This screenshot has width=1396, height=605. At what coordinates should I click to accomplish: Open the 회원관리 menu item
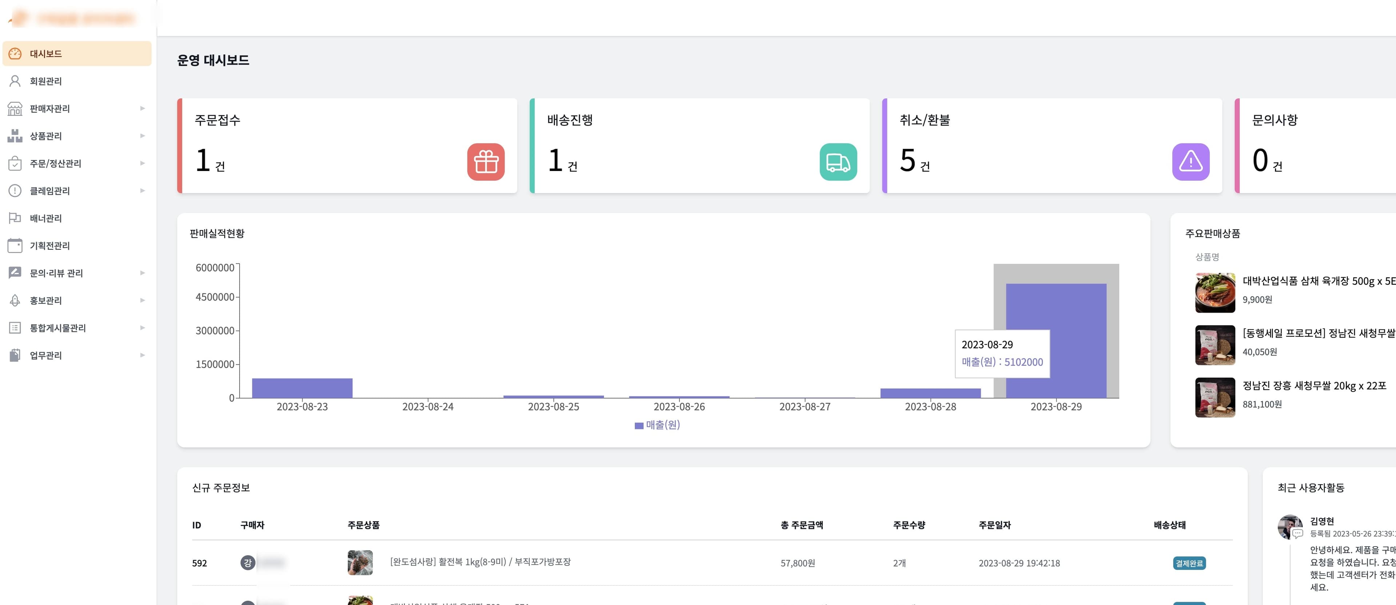tap(77, 81)
